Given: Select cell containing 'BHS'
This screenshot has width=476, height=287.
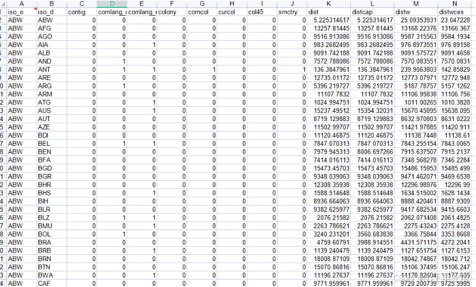Looking at the screenshot, I should pyautogui.click(x=51, y=193).
